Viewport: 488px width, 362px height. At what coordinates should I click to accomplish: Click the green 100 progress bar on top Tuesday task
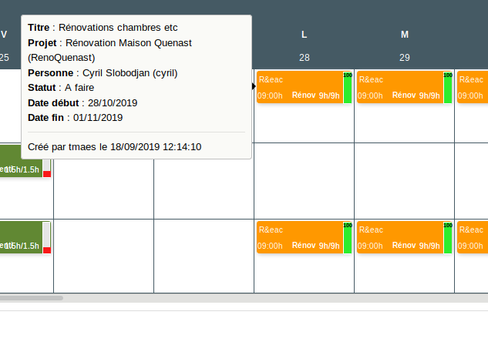pos(448,88)
